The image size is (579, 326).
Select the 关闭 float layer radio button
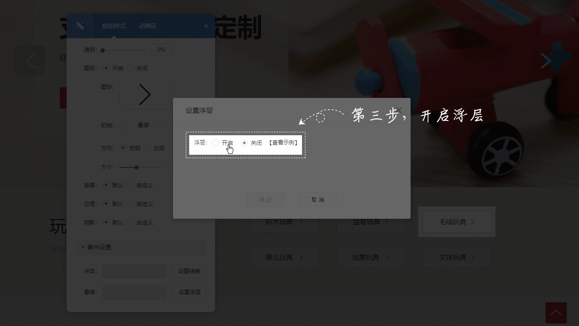[x=244, y=143]
